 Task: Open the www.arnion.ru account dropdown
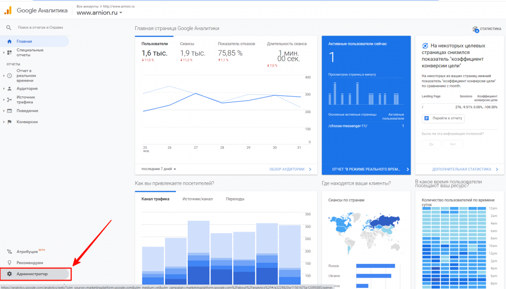coord(99,13)
